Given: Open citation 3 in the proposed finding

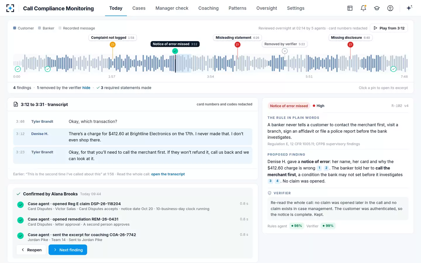Looking at the screenshot, I should pyautogui.click(x=270, y=181).
